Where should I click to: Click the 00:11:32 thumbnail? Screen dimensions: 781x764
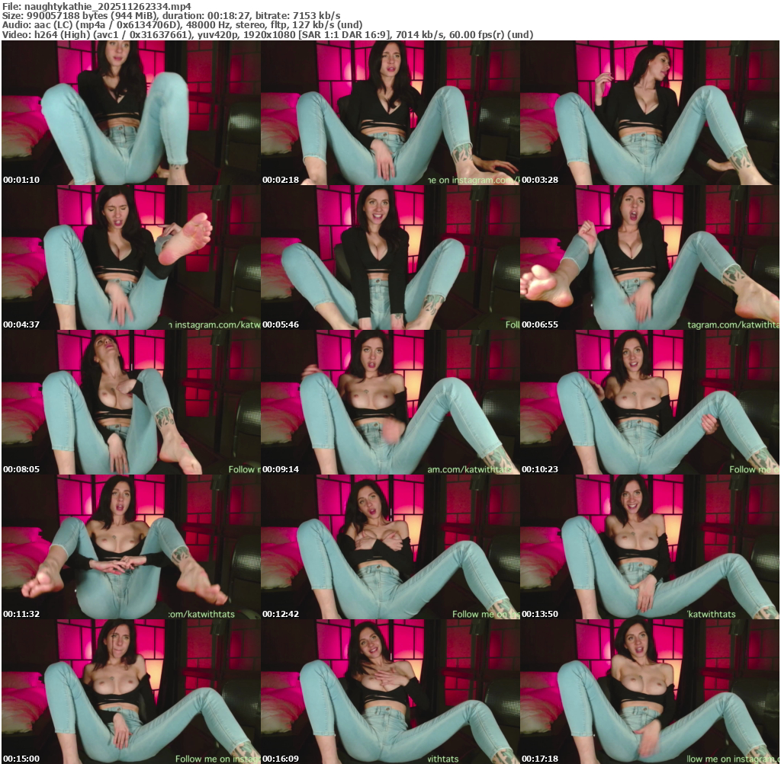[131, 547]
